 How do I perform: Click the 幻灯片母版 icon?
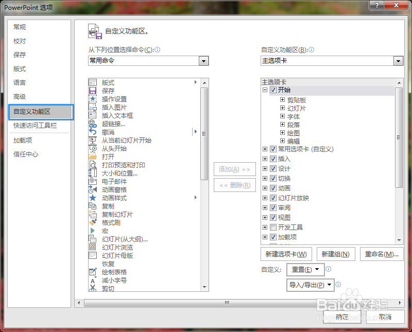click(x=93, y=255)
